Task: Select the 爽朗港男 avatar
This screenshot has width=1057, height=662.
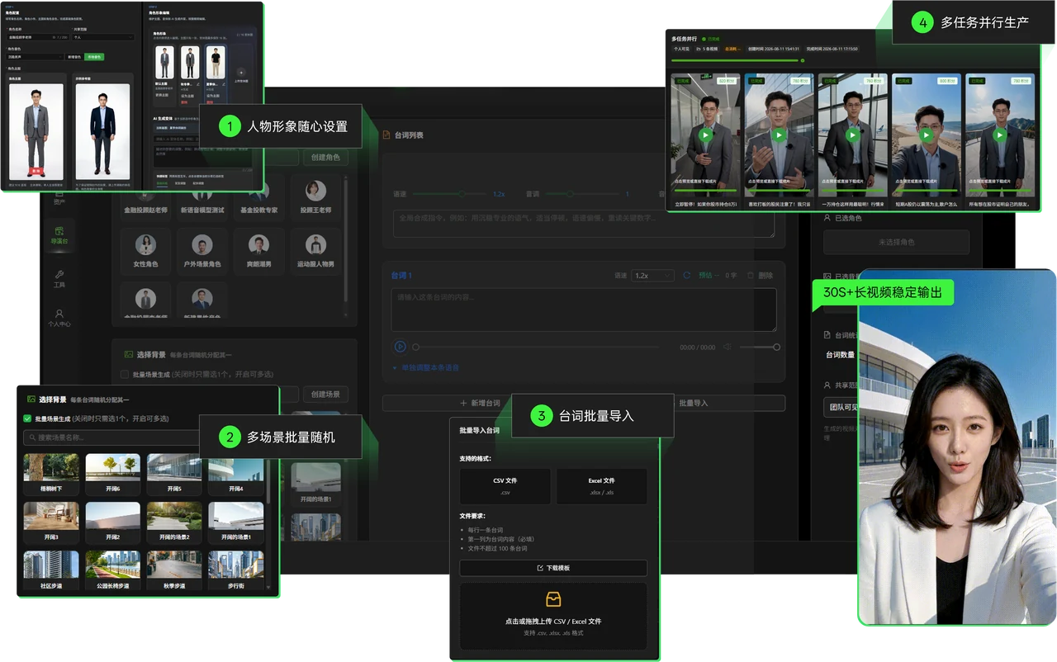Action: tap(258, 245)
